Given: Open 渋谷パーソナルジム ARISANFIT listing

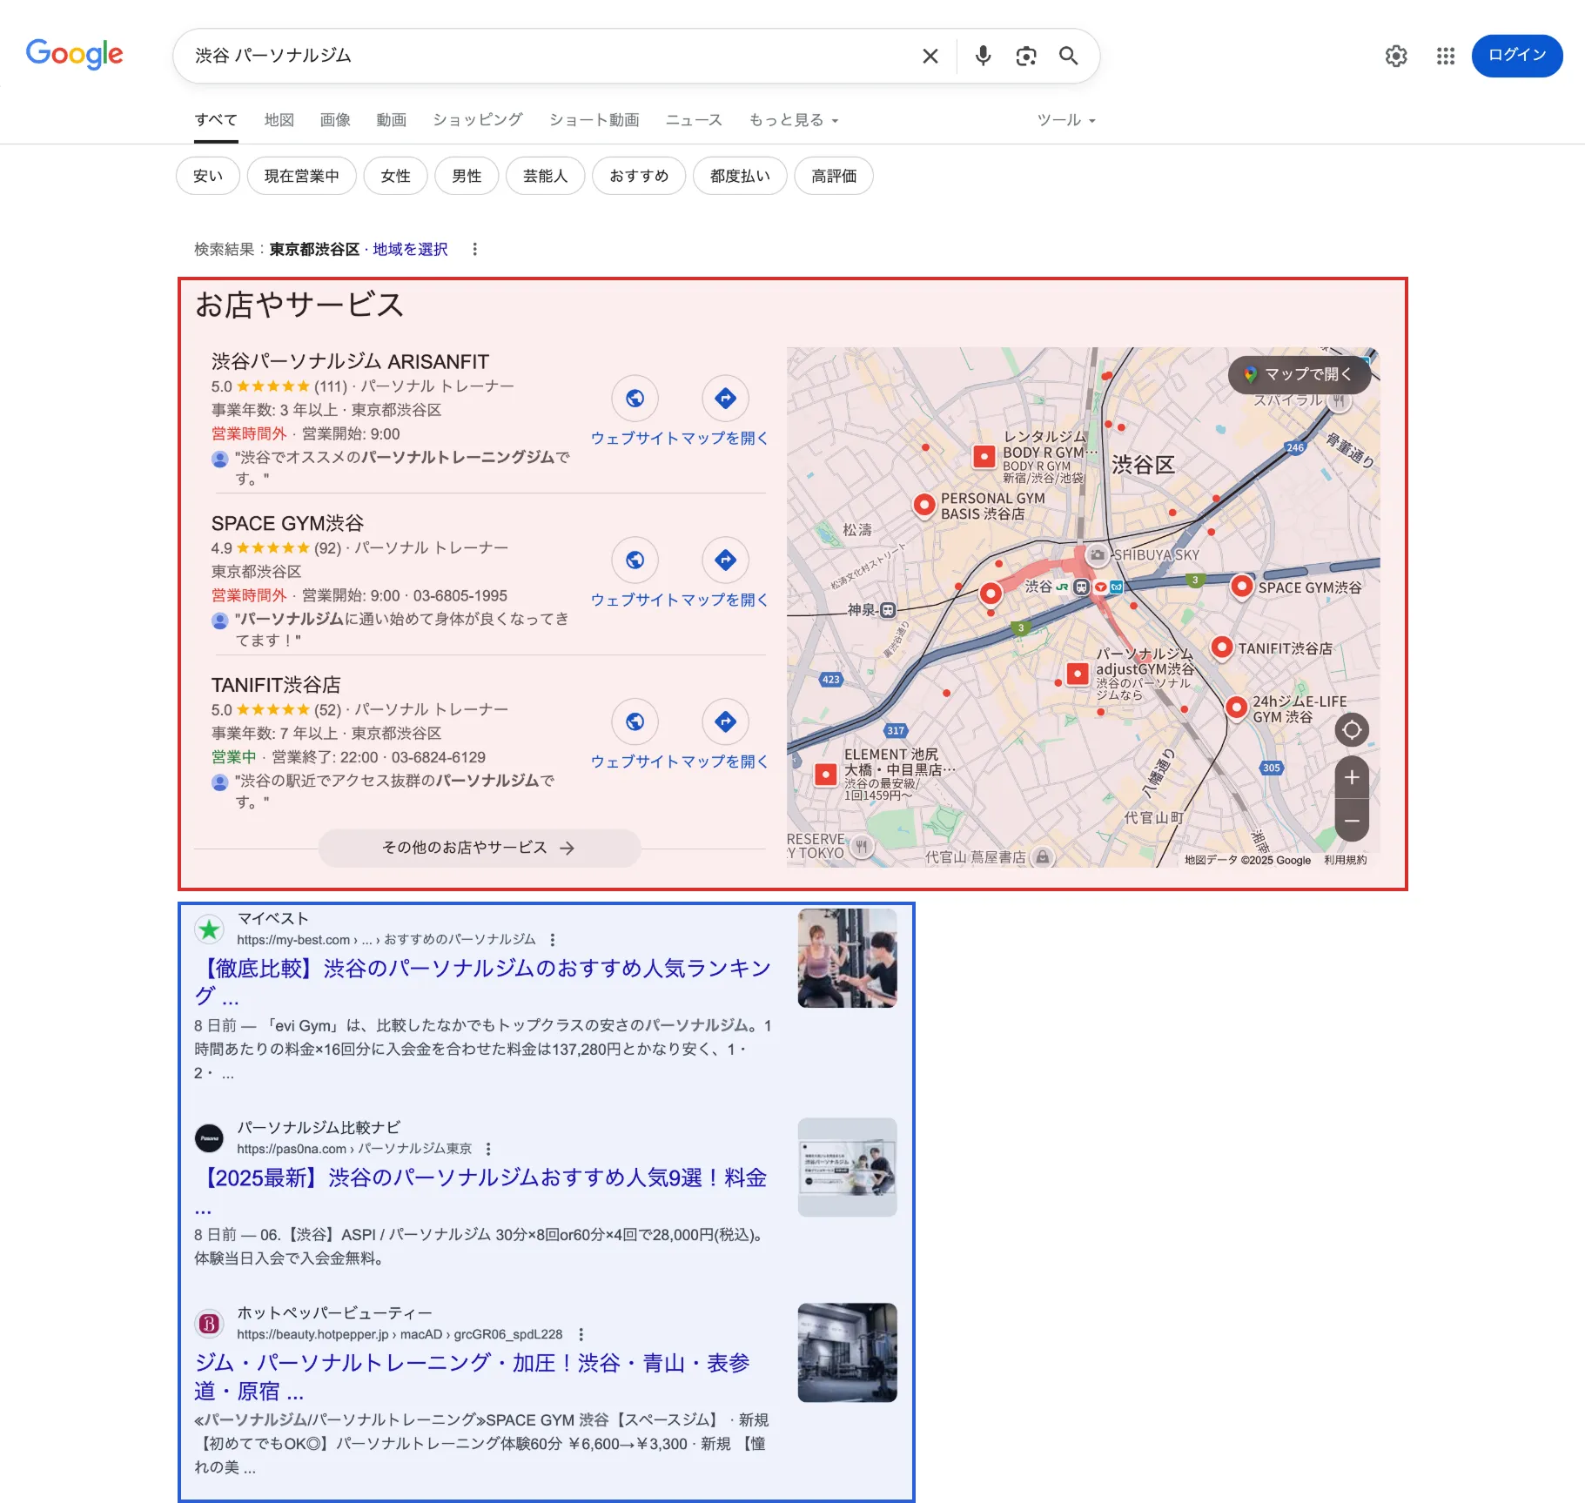Looking at the screenshot, I should coord(350,361).
